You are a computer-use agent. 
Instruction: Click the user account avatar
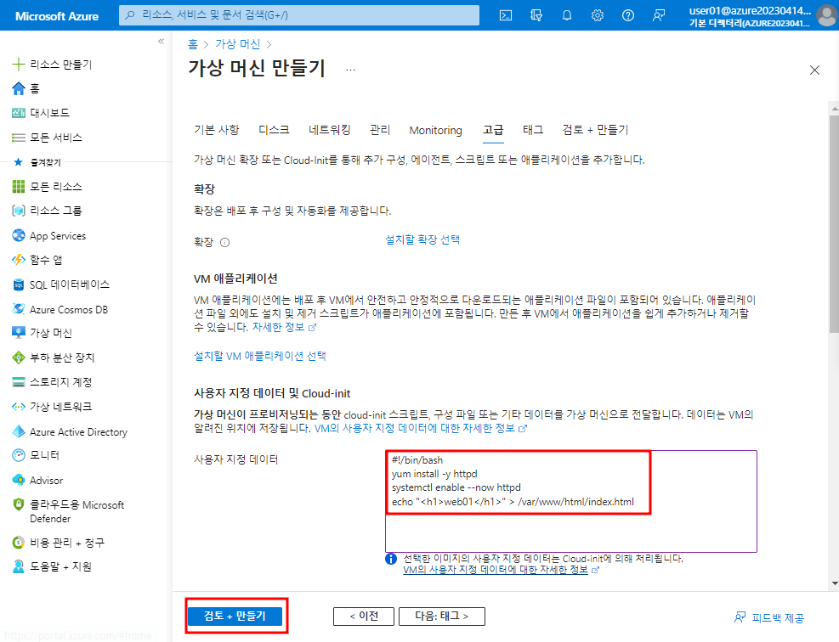coord(827,15)
